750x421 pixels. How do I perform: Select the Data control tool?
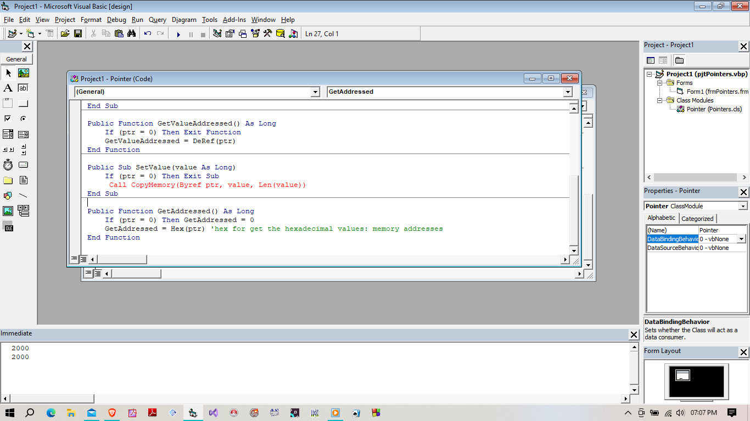pyautogui.click(x=24, y=211)
